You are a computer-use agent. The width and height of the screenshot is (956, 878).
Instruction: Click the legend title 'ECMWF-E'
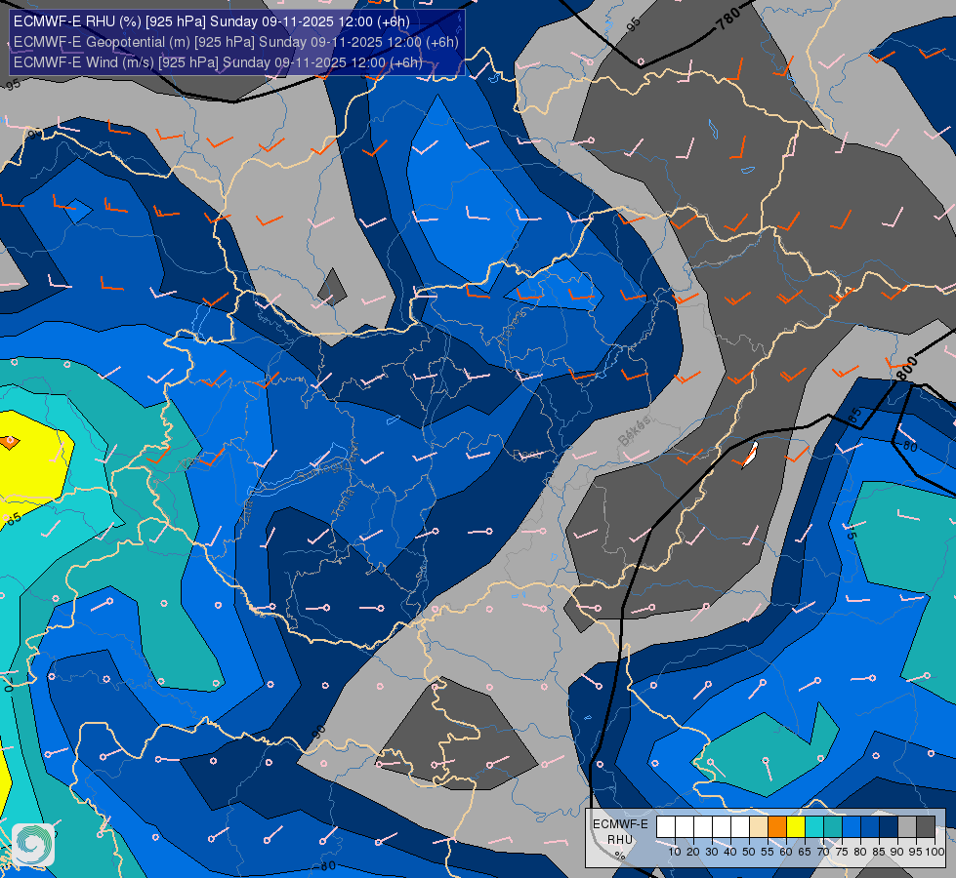pyautogui.click(x=620, y=823)
